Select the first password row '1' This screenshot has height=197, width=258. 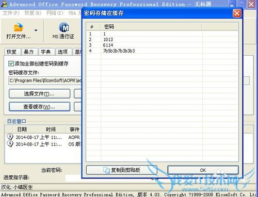tap(163, 34)
